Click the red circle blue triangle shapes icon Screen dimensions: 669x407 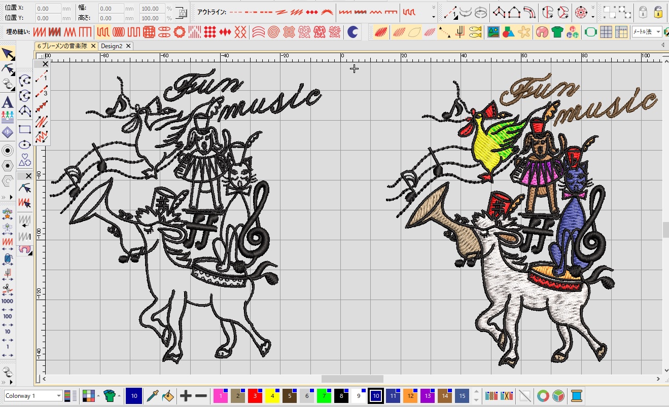(508, 32)
